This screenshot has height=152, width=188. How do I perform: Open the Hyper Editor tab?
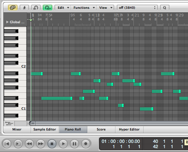[x=129, y=129]
